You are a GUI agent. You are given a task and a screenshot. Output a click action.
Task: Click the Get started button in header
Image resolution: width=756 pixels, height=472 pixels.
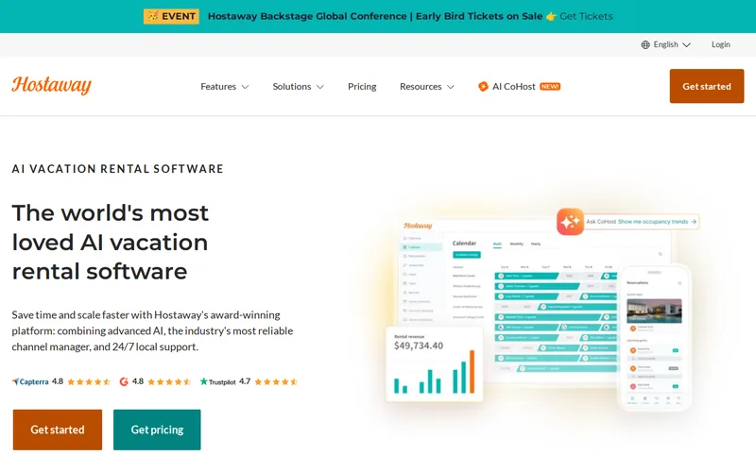tap(706, 86)
